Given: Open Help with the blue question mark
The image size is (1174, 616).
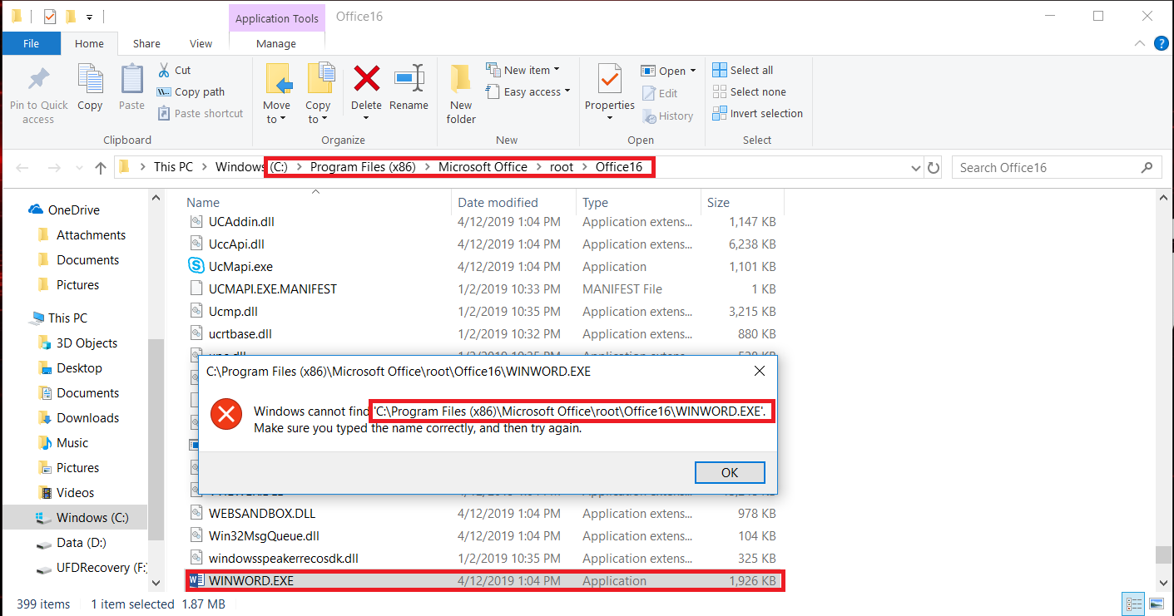Looking at the screenshot, I should coord(1161,44).
